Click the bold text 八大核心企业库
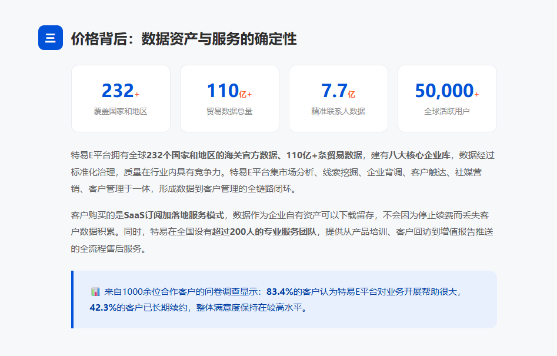This screenshot has height=356, width=557. tap(419, 155)
